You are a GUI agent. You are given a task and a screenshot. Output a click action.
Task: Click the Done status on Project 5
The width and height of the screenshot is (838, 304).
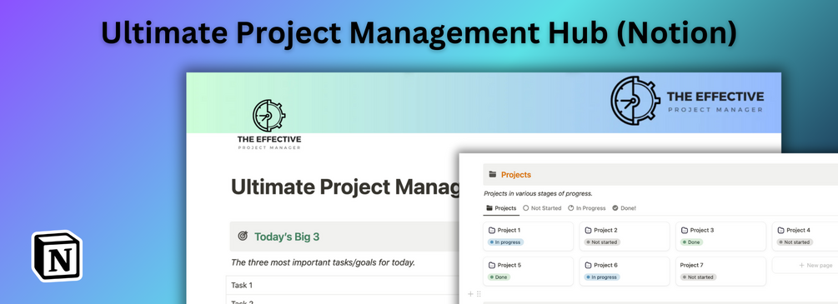click(x=499, y=277)
